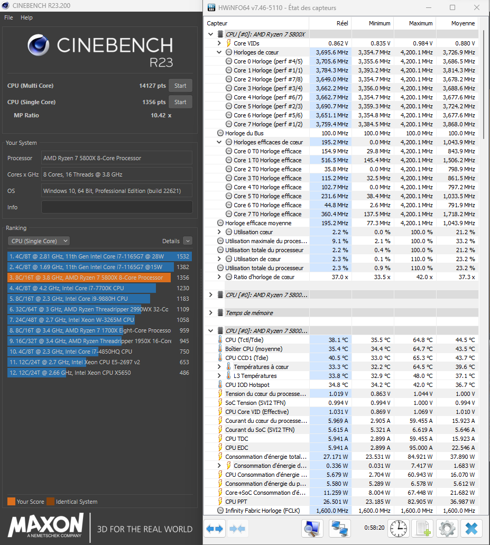
Task: Click the clock icon beside Horloge du Bus
Action: tap(220, 133)
